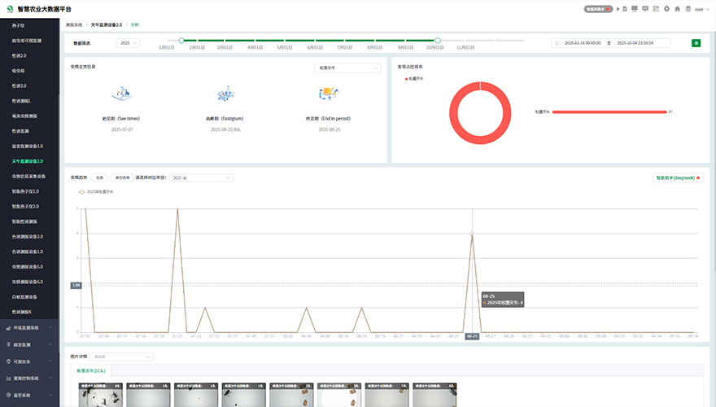Viewport: 716px width, 407px height.
Task: Click the 智能助手(deepseek) button above chart
Action: 678,177
